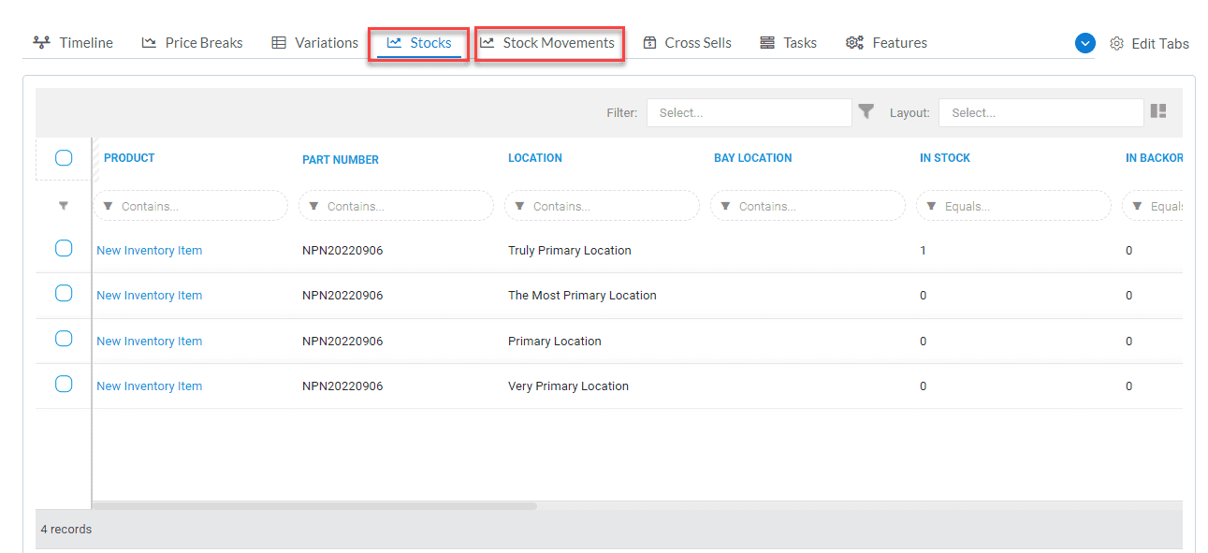Image resolution: width=1208 pixels, height=553 pixels.
Task: Click the Part Number Contains filter field
Action: 396,205
